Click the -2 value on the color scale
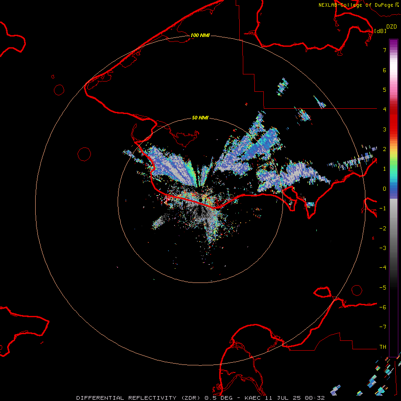This screenshot has width=401, height=401. tap(383, 229)
